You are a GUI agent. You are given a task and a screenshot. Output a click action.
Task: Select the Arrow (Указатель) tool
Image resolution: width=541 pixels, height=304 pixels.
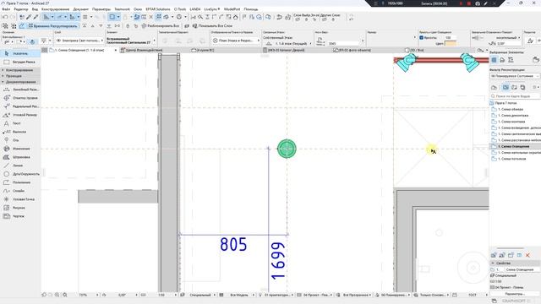20,53
